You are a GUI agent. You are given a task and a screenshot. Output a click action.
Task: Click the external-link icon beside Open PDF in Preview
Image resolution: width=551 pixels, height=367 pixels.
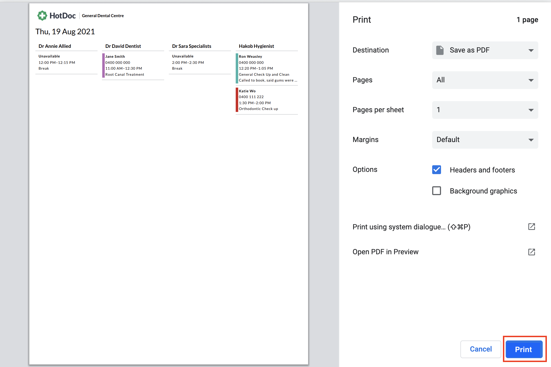click(x=532, y=252)
